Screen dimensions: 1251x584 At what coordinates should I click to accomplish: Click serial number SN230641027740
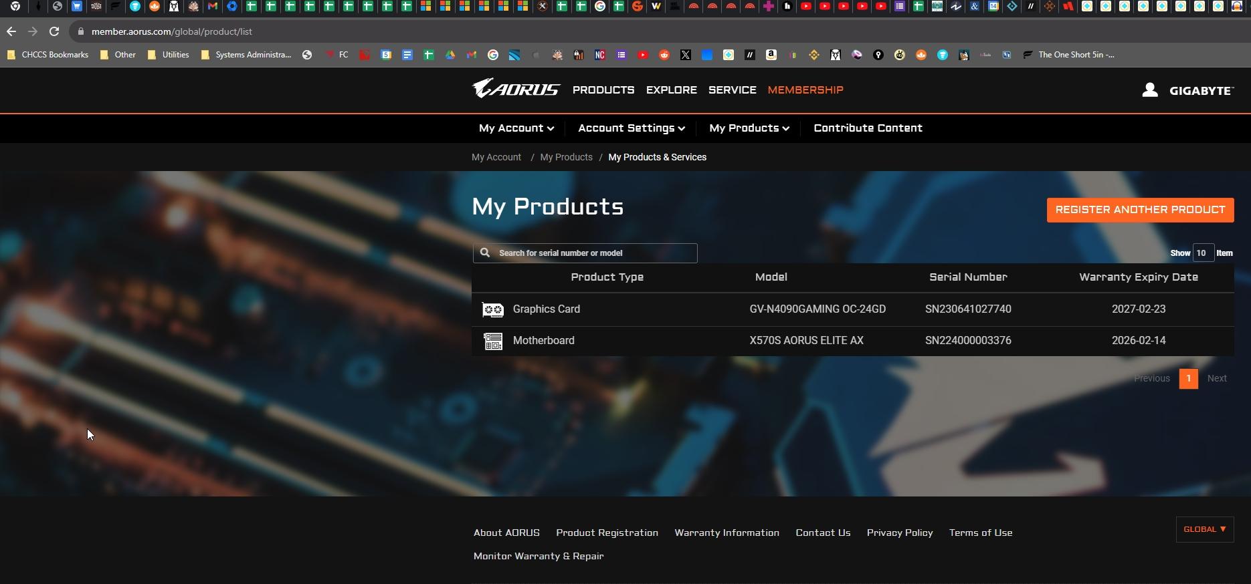[968, 309]
